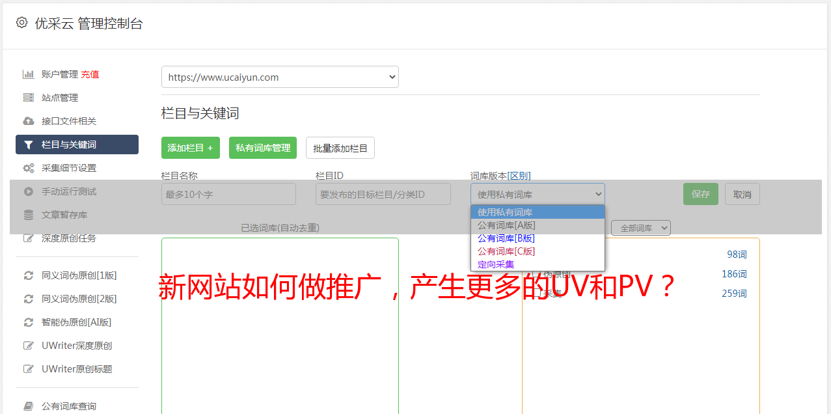Click the 已选词库(自动去重) selected libraries box
Image resolution: width=831 pixels, height=414 pixels.
[x=280, y=325]
